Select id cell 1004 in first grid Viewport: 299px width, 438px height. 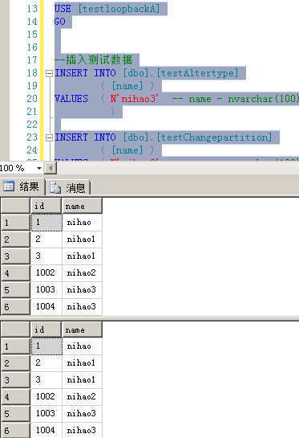[46, 306]
